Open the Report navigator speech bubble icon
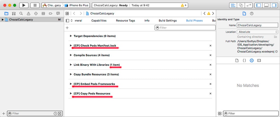The width and height of the screenshot is (280, 117). pyautogui.click(x=58, y=13)
